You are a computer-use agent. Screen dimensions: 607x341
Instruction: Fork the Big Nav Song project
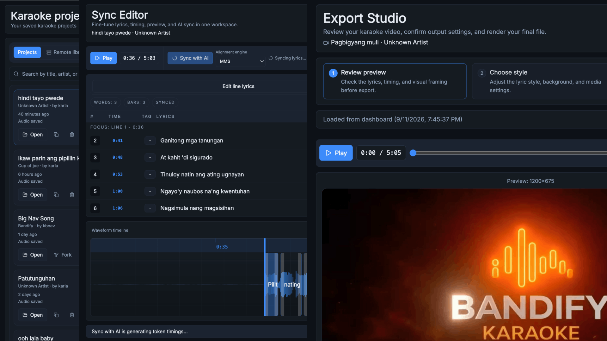tap(63, 255)
